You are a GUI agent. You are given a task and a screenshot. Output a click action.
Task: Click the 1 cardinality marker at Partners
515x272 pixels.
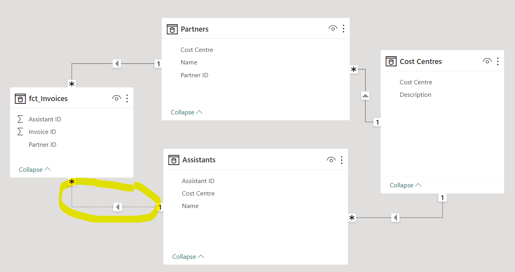[x=158, y=64]
